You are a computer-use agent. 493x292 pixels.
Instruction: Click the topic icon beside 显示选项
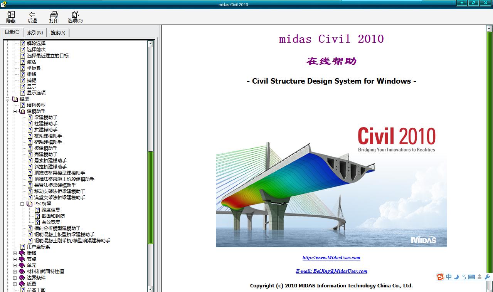23,93
